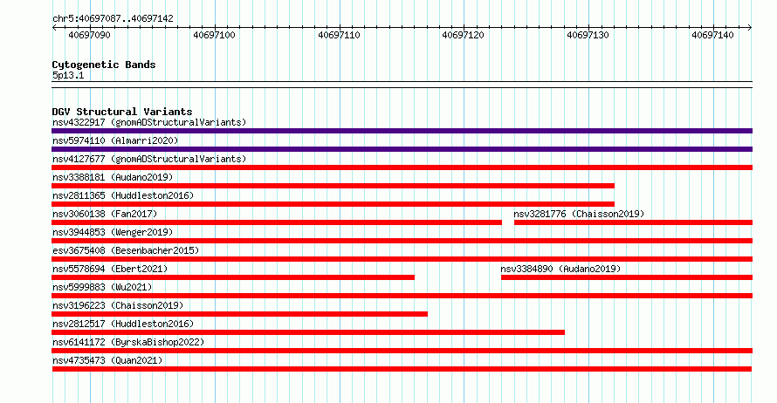Click the red bar under nsv6141172

pos(402,351)
